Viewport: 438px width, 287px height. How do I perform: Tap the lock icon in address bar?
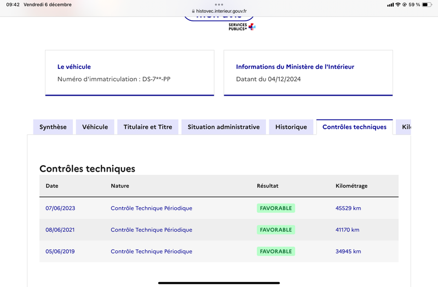click(193, 11)
